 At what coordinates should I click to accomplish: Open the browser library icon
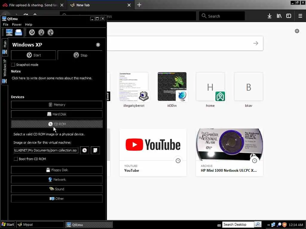(279, 16)
